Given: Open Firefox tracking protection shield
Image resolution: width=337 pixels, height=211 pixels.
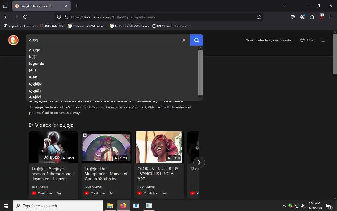Looking at the screenshot, I should tap(59, 17).
